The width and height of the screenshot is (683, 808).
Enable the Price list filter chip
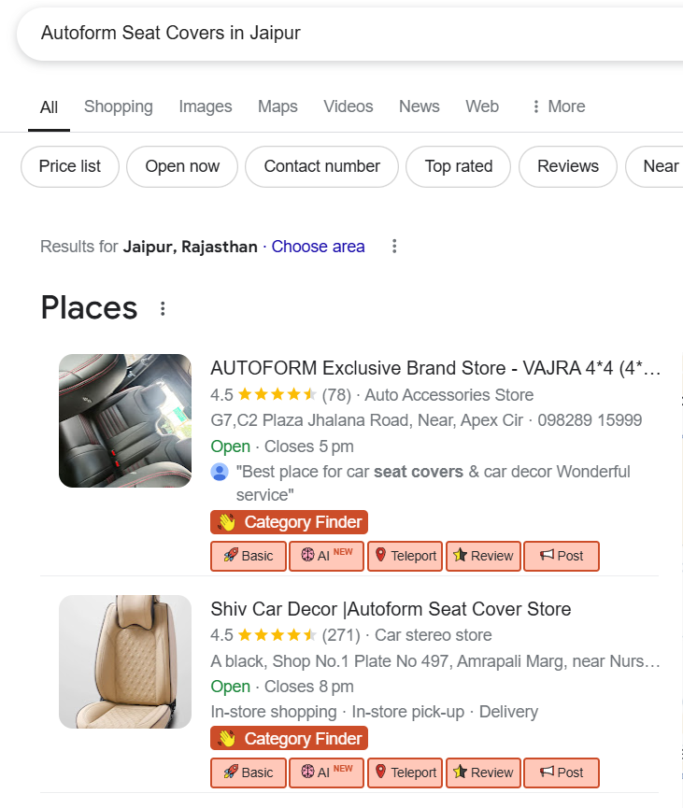coord(70,166)
